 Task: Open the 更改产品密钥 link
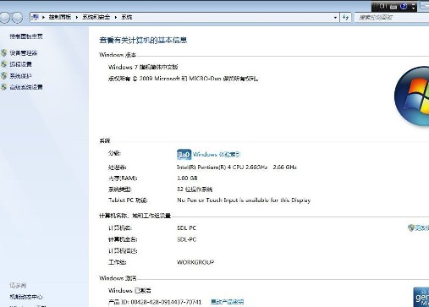coord(228,302)
